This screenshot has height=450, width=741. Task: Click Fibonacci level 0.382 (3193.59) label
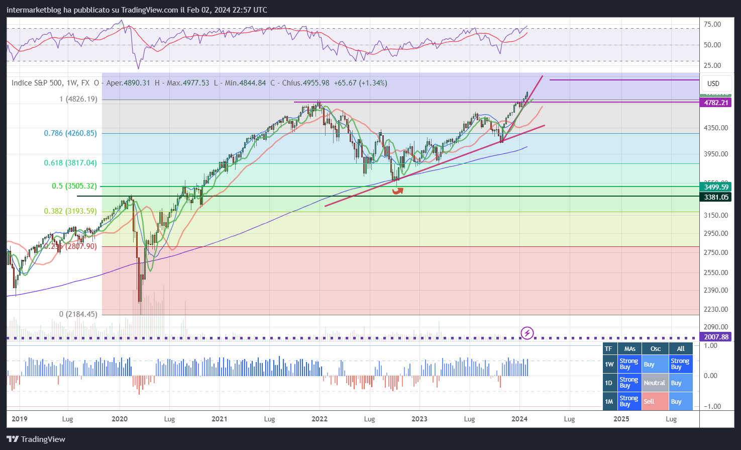coord(70,211)
